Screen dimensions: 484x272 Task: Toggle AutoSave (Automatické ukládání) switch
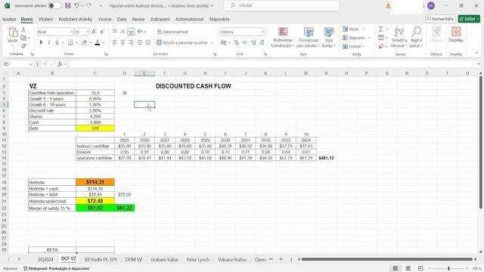click(x=54, y=5)
